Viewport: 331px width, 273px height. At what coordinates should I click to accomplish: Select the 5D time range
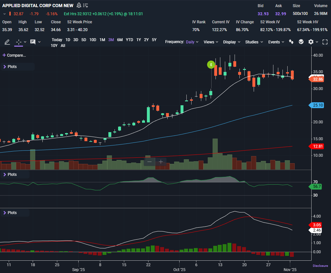(84, 40)
